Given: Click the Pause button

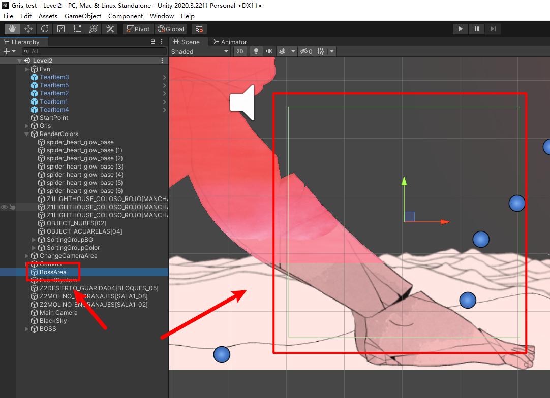Looking at the screenshot, I should pos(477,29).
